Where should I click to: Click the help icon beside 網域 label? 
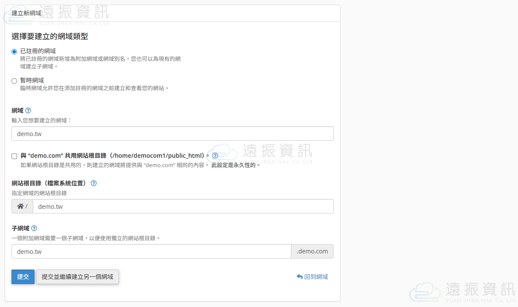pyautogui.click(x=28, y=111)
